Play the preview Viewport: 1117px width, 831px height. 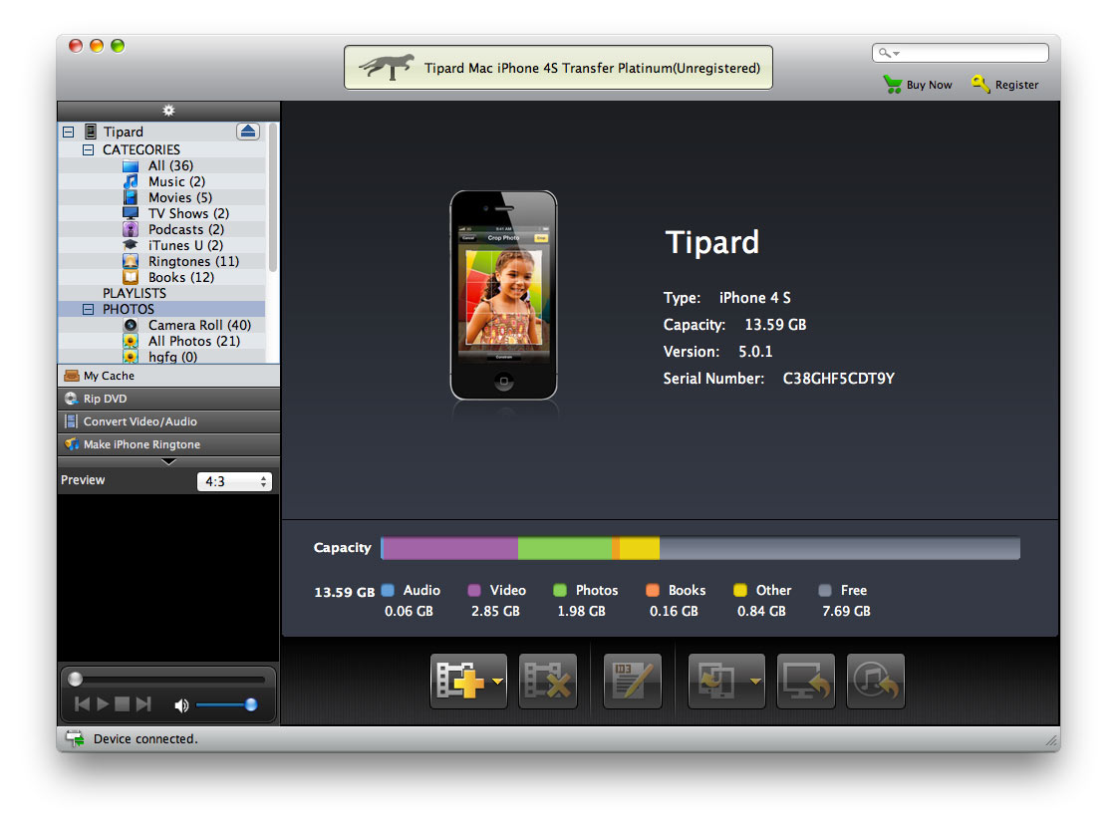pyautogui.click(x=103, y=704)
